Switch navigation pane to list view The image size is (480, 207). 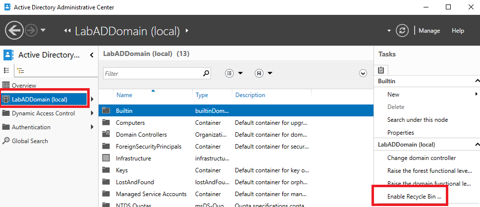pos(7,71)
